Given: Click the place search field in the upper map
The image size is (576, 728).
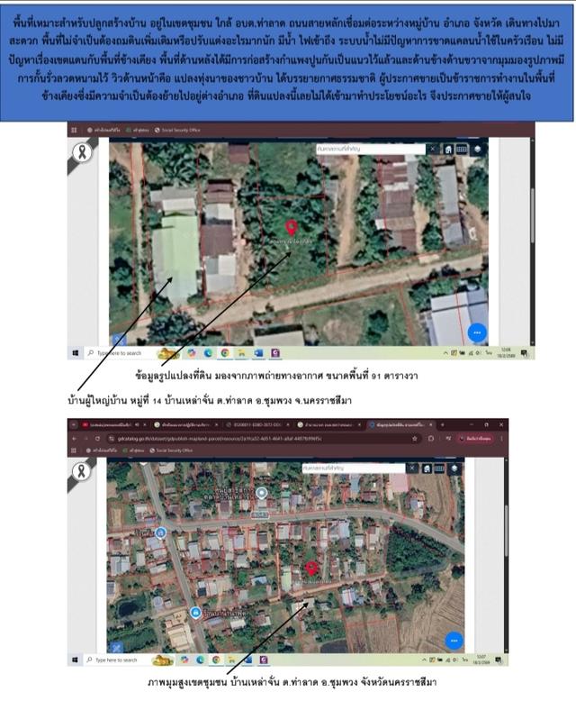Looking at the screenshot, I should coord(371,149).
